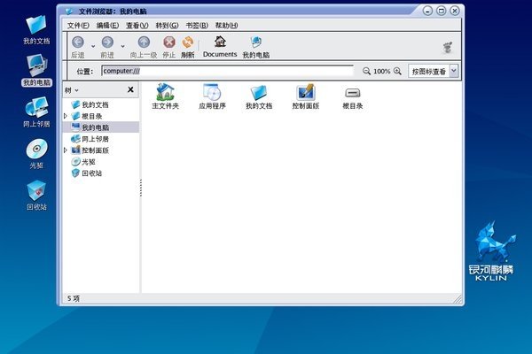The image size is (532, 354).
Task: Click the sidebar pane divider handle
Action: coord(141,188)
